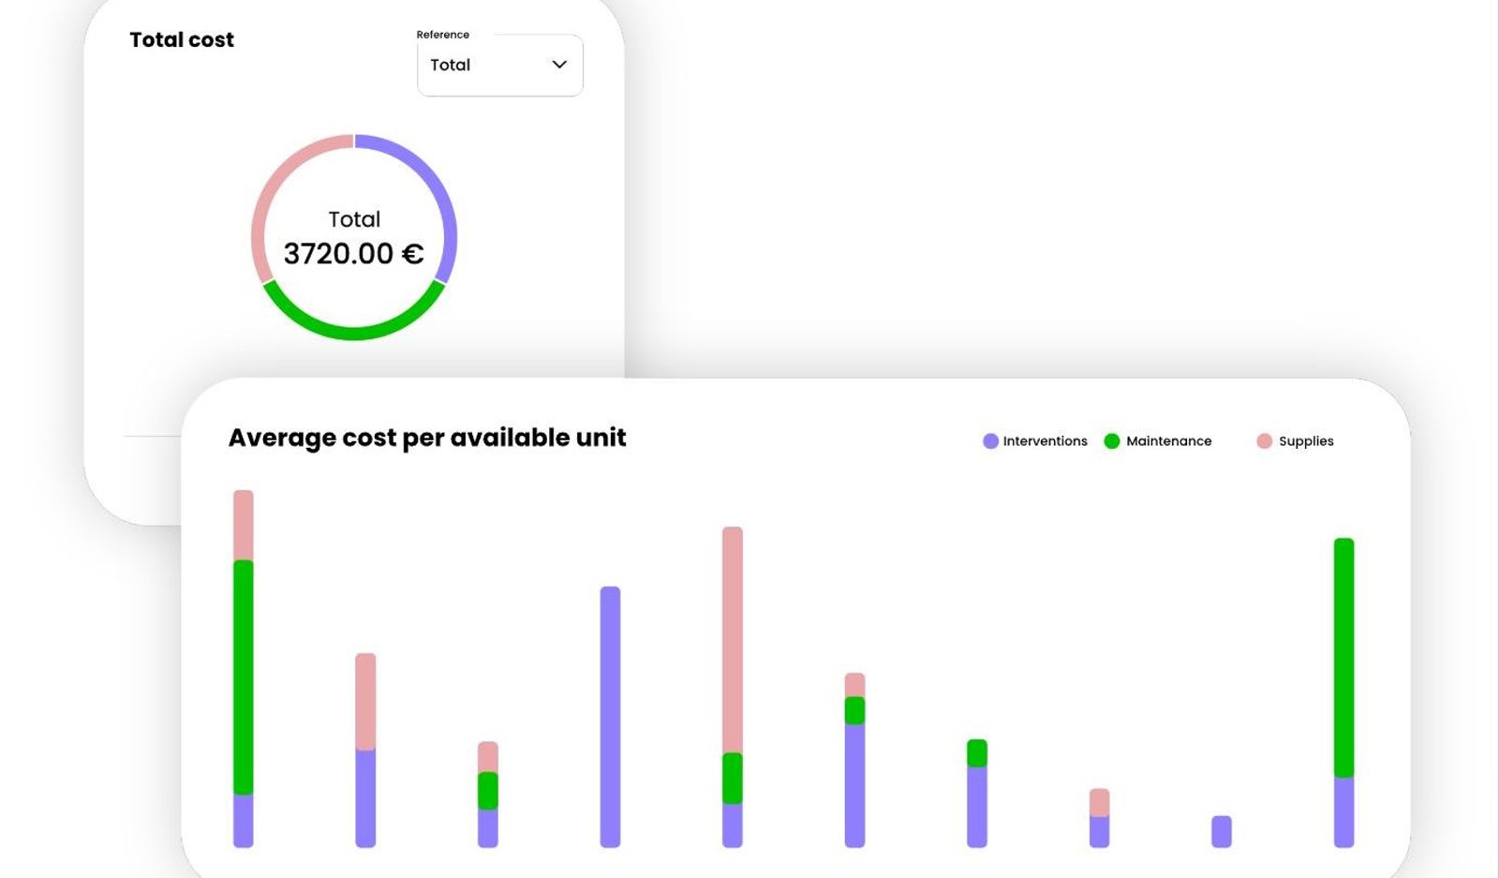Viewport: 1499px width, 878px height.
Task: Click the tall green segment of the first bar
Action: 244,677
